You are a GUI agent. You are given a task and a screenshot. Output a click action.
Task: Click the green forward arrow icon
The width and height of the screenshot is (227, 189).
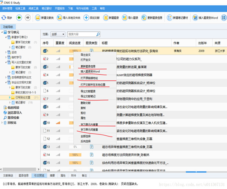28,18
